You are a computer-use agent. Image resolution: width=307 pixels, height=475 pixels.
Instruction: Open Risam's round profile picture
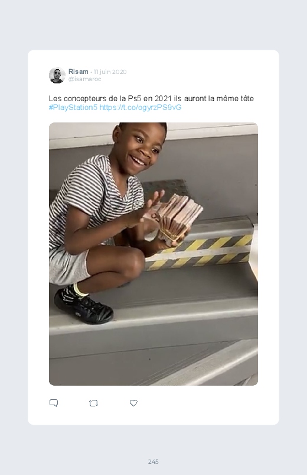pyautogui.click(x=57, y=75)
